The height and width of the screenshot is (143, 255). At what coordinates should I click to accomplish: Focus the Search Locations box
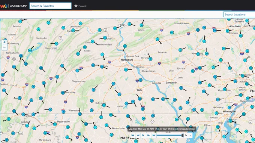239,15
